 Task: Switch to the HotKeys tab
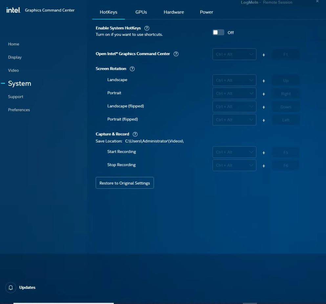(x=109, y=12)
